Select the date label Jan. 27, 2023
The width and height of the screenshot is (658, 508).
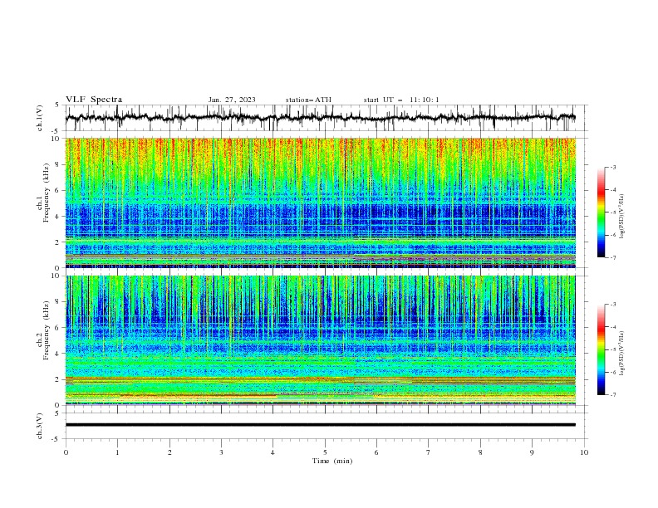point(232,100)
